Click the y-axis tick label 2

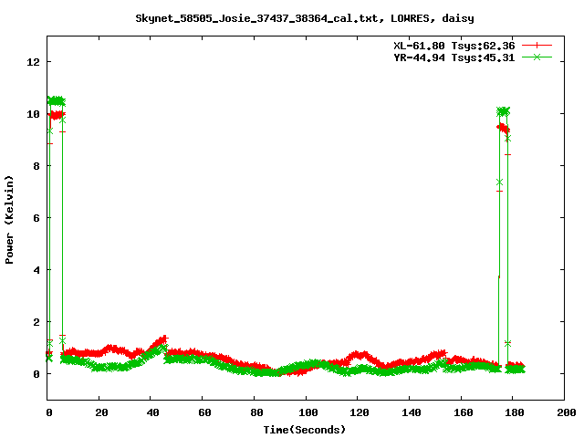pyautogui.click(x=36, y=322)
